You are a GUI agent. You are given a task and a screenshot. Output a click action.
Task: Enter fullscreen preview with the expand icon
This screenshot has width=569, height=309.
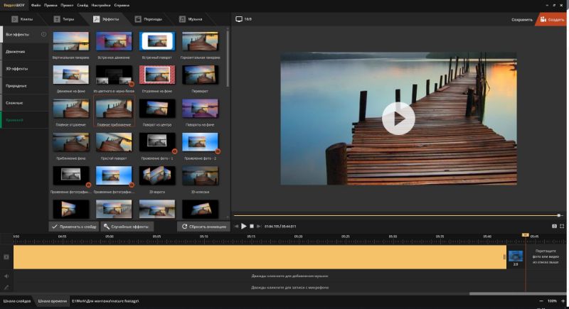point(562,226)
